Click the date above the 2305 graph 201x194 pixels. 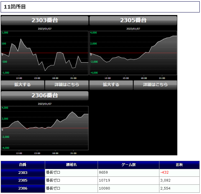coord(133,29)
